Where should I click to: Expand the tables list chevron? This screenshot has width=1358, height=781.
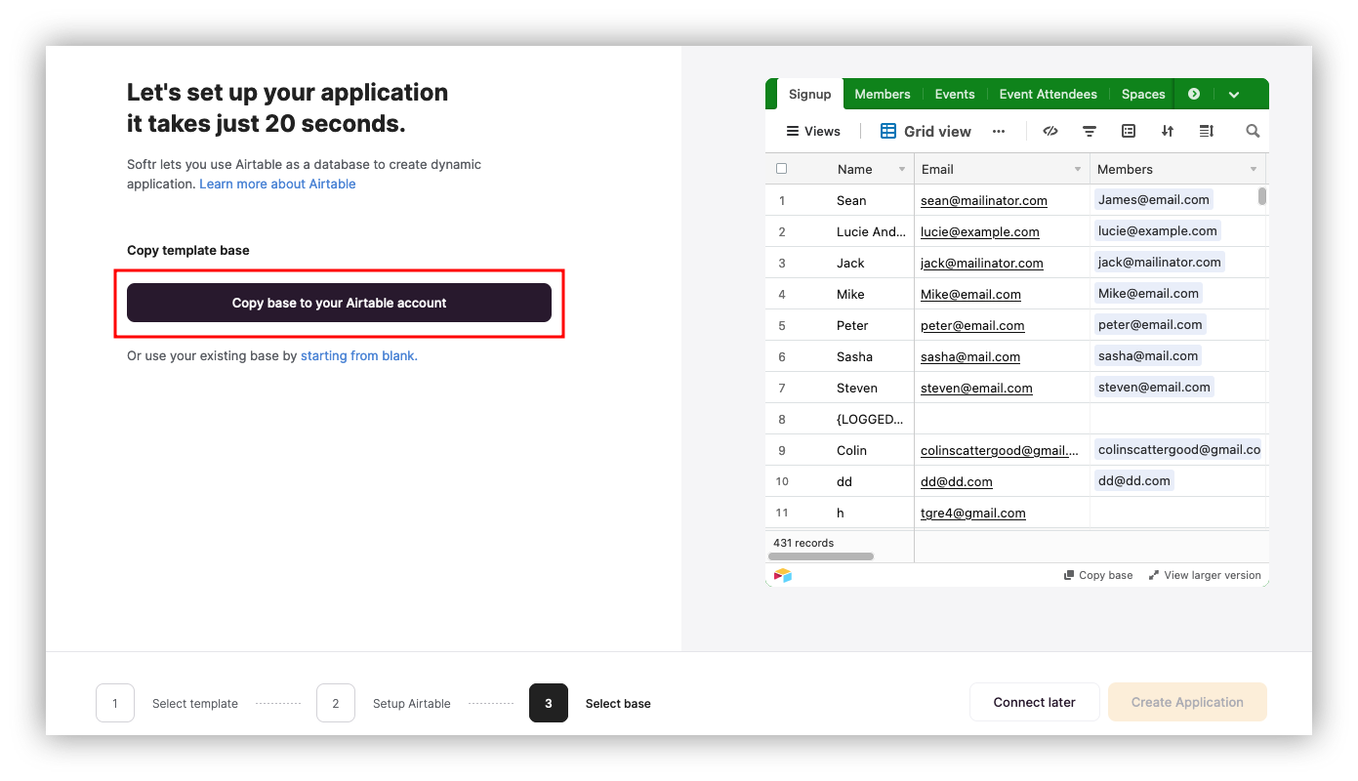click(1234, 95)
